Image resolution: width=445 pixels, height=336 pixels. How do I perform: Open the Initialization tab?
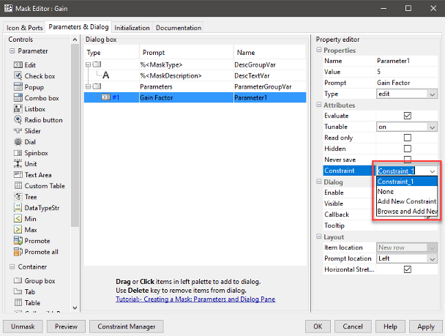(x=132, y=28)
